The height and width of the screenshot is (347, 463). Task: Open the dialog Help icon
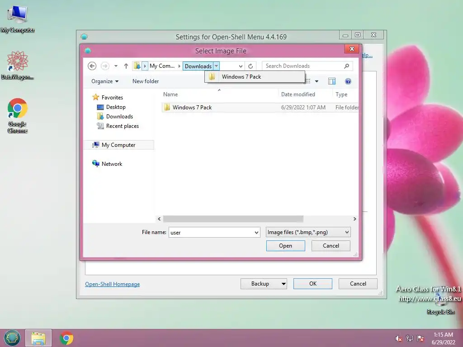pos(348,81)
